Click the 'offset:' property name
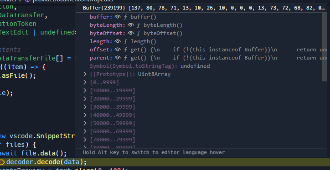330x170 pixels. pyautogui.click(x=101, y=50)
